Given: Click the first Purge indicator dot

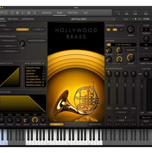Looking at the screenshot, I should [x=130, y=19].
